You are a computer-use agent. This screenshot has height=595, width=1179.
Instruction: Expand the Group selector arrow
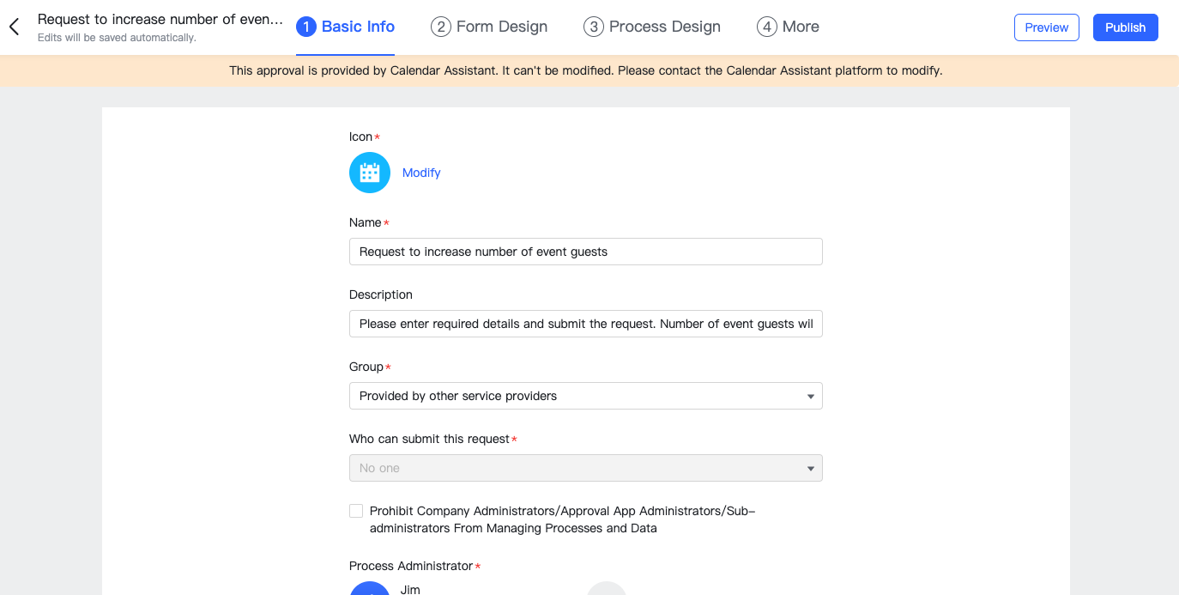[810, 396]
